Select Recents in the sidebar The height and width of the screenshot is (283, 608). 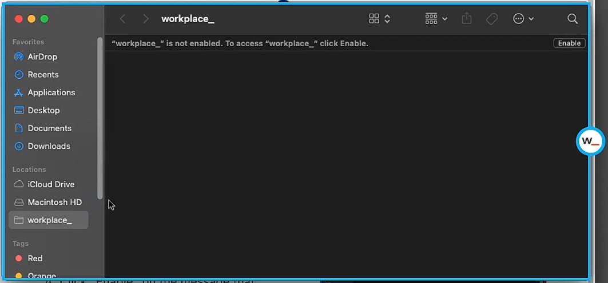coord(43,75)
